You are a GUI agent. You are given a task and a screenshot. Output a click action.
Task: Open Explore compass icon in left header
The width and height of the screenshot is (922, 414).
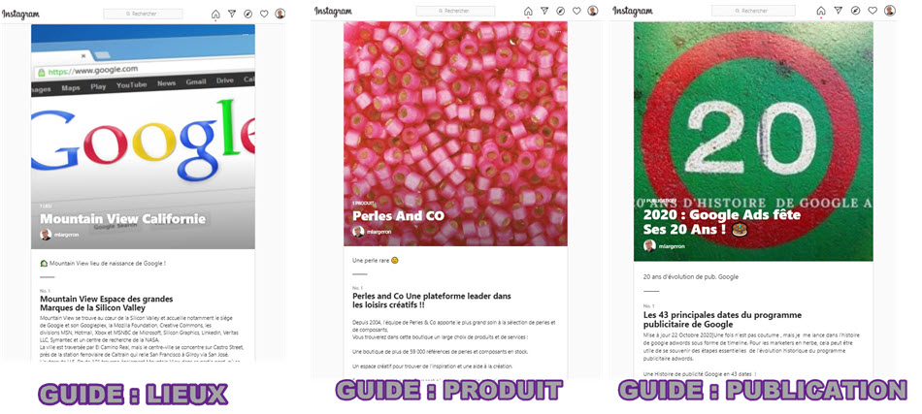(248, 14)
